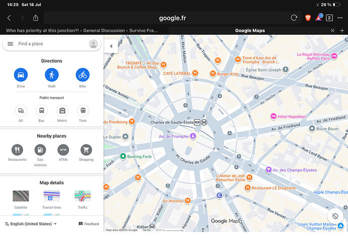Open nearby Shopping places
Screen dimensions: 348x239
[86, 150]
